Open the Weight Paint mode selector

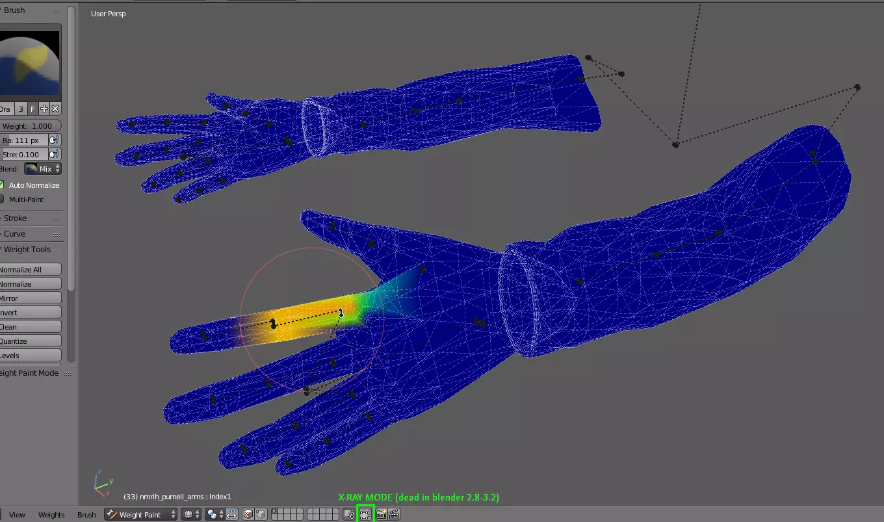coord(140,514)
